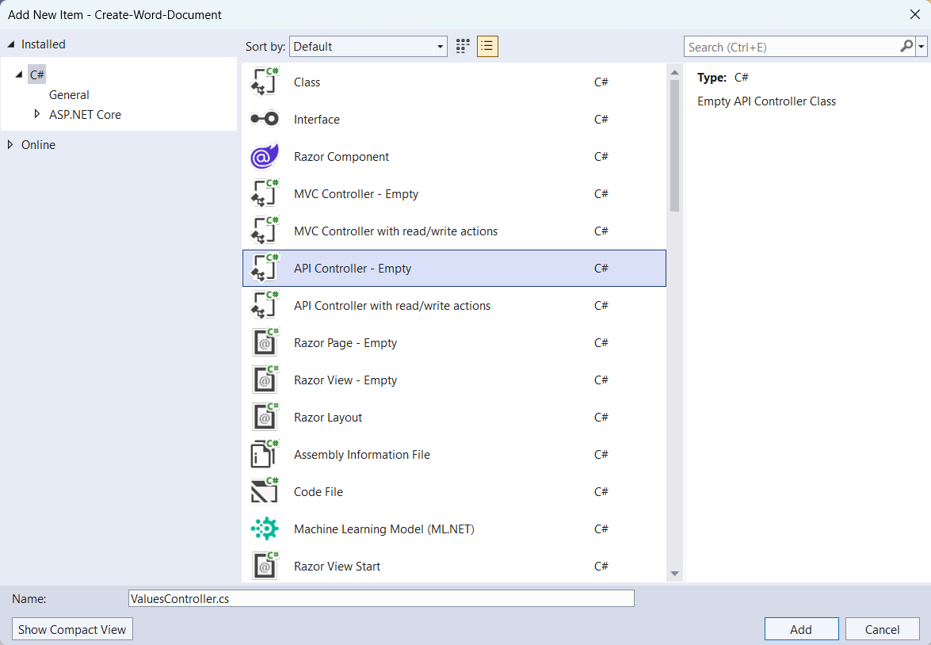The image size is (931, 645).
Task: Click inside the Name input field
Action: click(380, 598)
